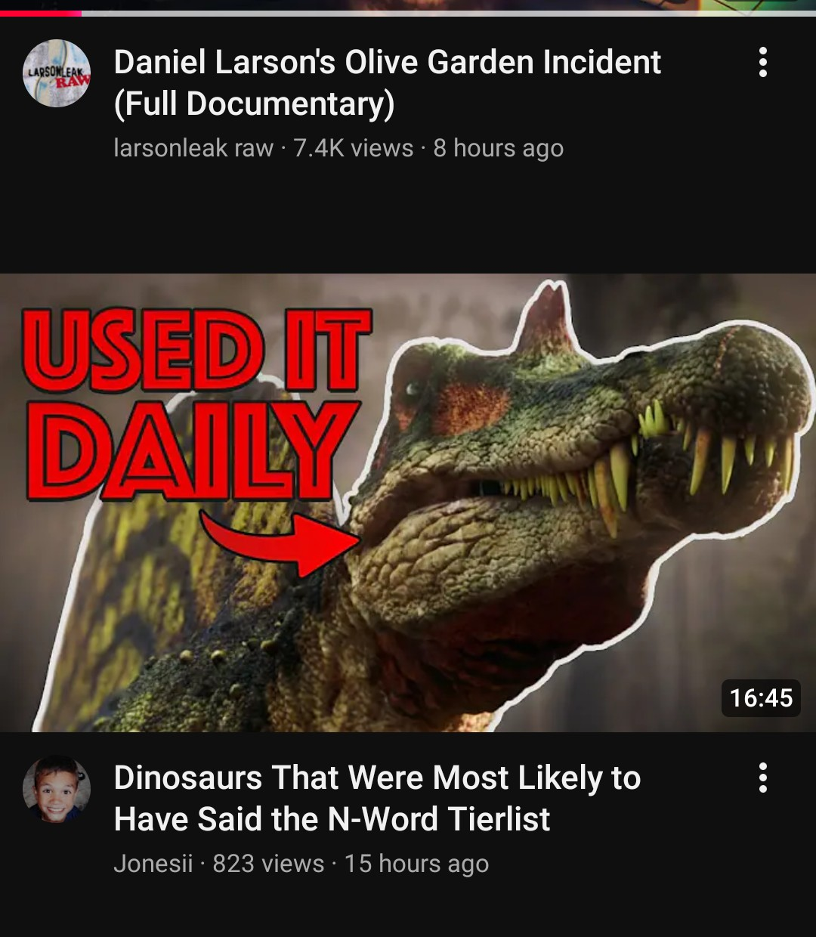
Task: Tap the larsonleak raw channel name text
Action: click(x=193, y=148)
